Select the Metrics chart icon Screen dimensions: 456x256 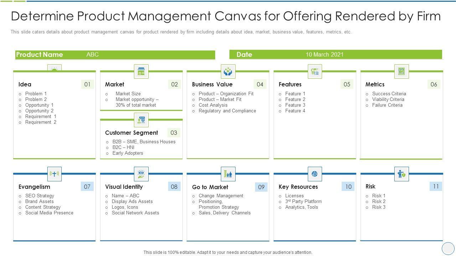point(401,71)
